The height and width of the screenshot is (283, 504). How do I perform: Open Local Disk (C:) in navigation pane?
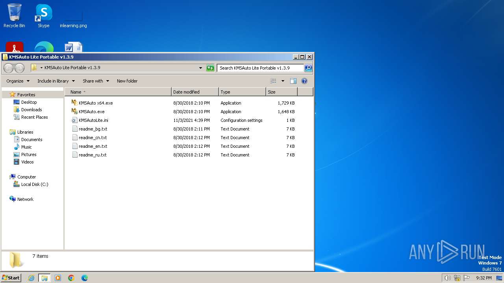(35, 184)
